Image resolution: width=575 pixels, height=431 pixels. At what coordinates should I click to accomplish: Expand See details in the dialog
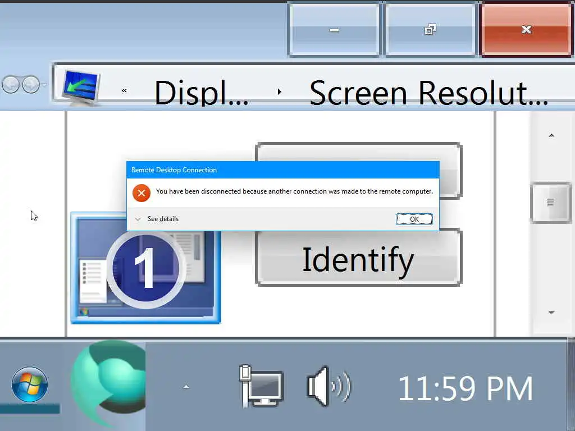point(157,219)
